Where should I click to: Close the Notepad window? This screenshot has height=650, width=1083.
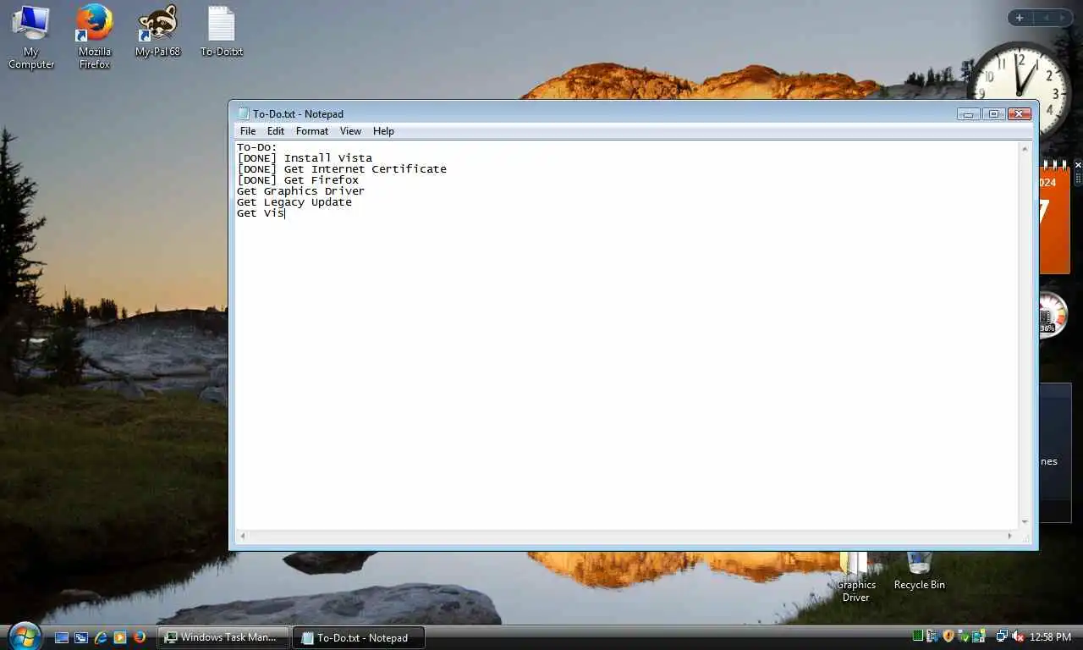click(x=1020, y=113)
